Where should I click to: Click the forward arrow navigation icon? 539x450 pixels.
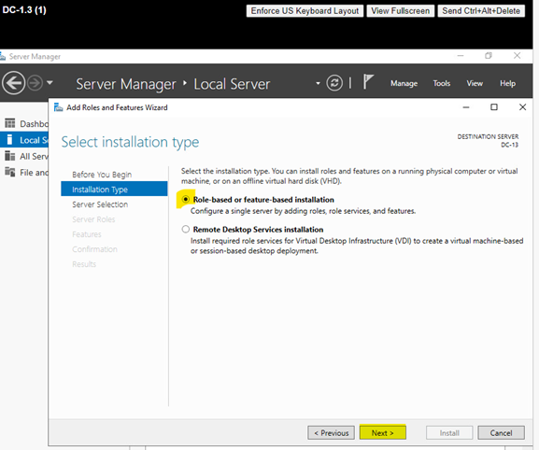tap(35, 83)
